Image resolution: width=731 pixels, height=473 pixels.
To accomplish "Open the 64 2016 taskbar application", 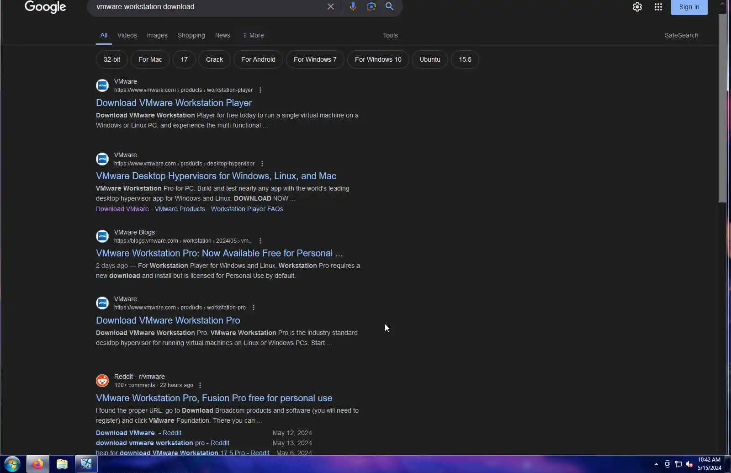I will click(86, 464).
